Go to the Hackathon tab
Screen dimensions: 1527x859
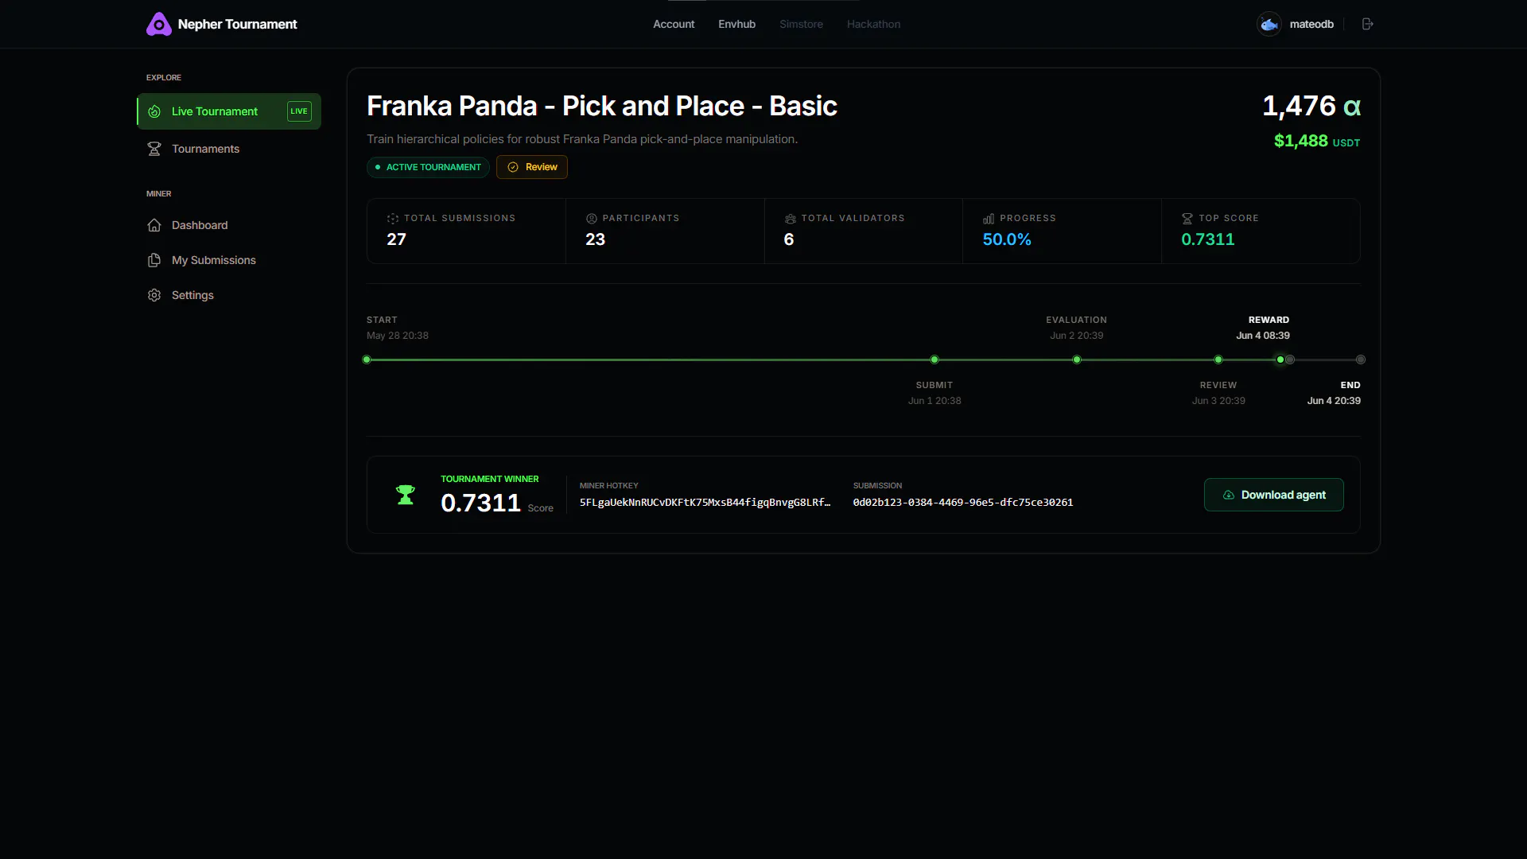point(873,24)
